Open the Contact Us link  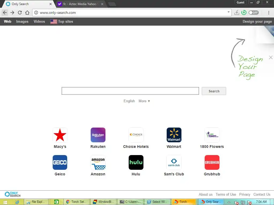(262, 194)
